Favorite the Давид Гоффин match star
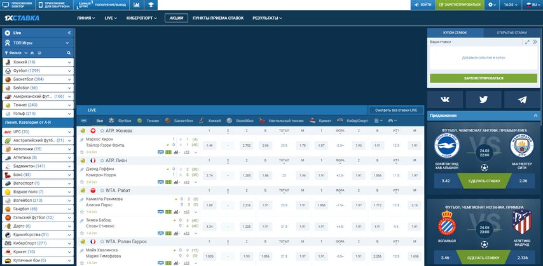 pos(82,182)
